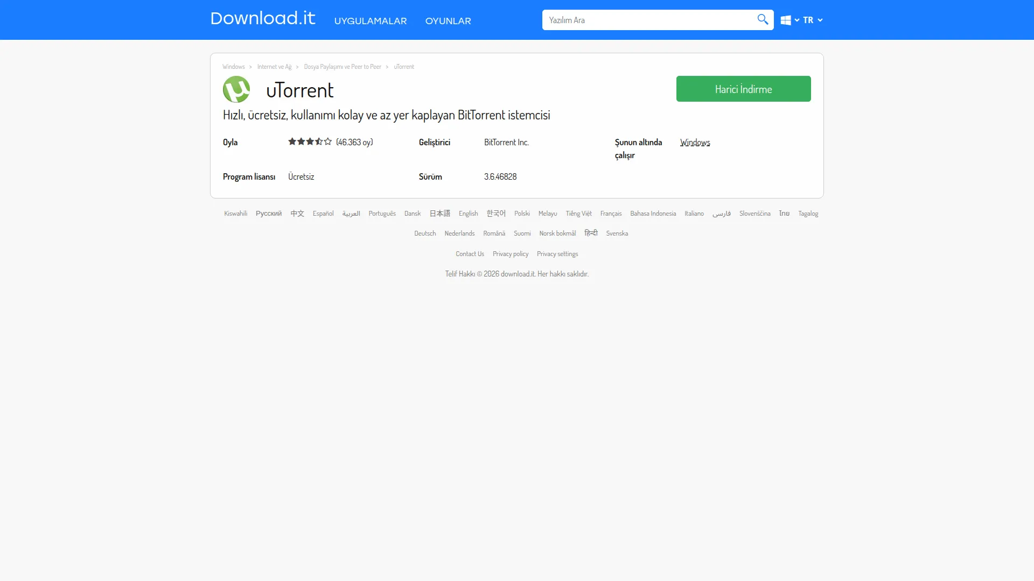Open the Contact Us link
Screen dimensions: 1034x581
[x=470, y=254]
